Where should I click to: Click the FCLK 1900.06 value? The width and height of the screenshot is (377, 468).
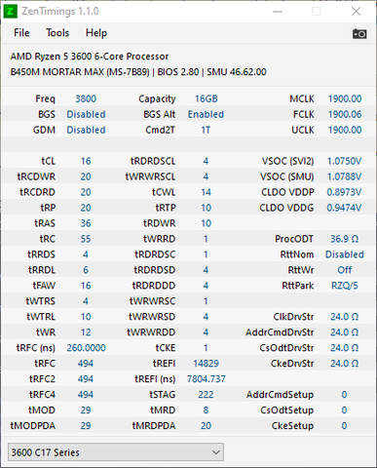(345, 114)
